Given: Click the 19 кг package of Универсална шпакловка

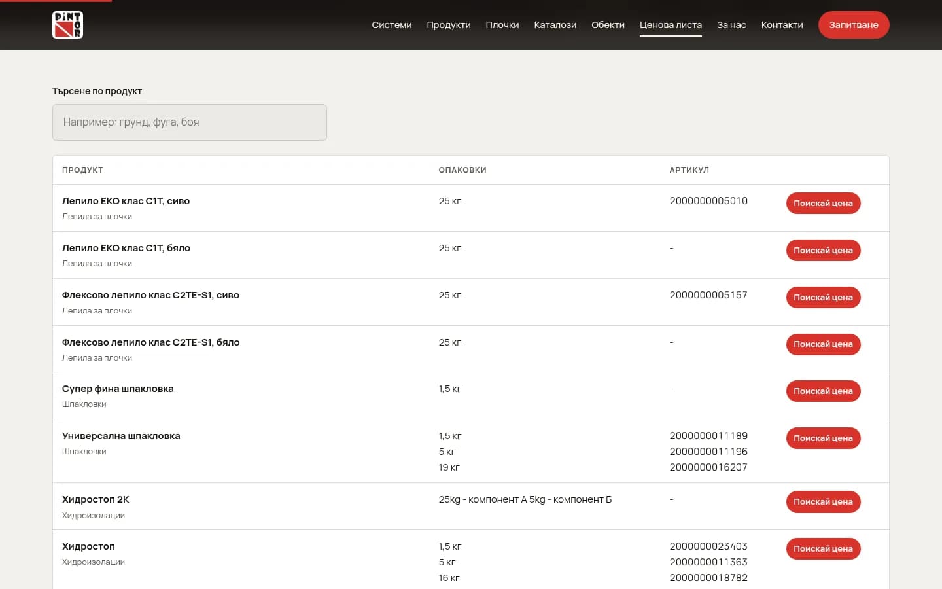Looking at the screenshot, I should pyautogui.click(x=449, y=467).
